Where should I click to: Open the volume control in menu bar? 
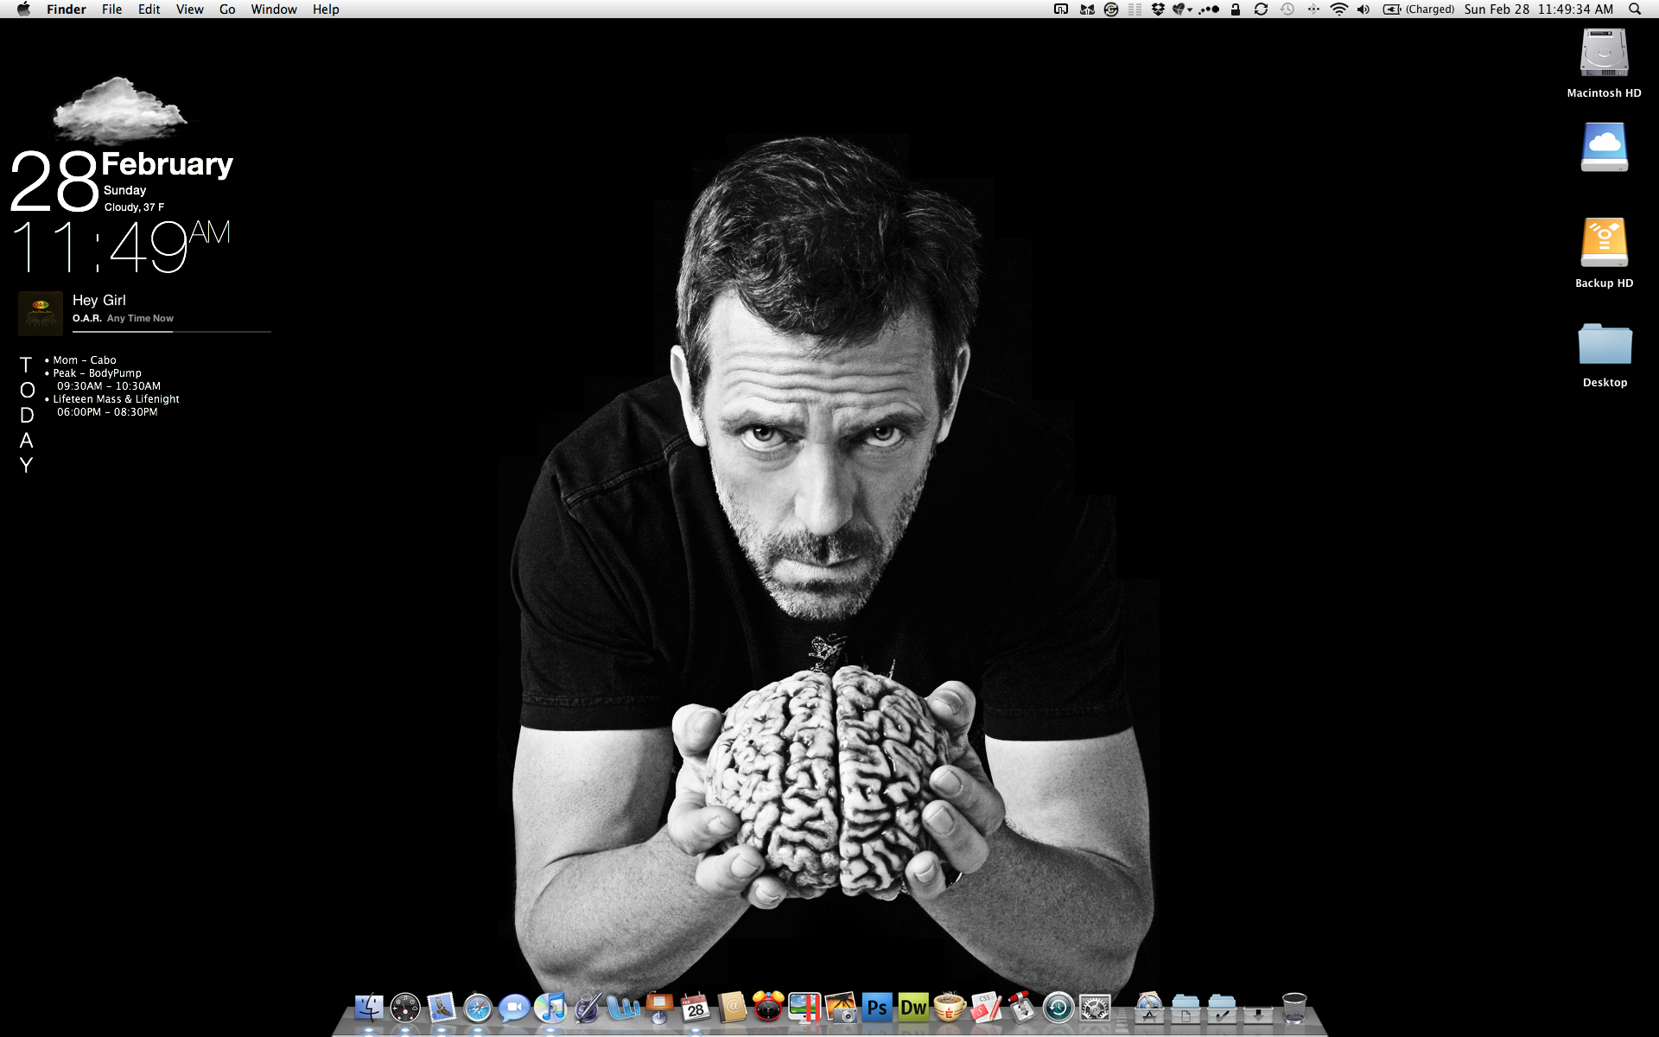1363,10
